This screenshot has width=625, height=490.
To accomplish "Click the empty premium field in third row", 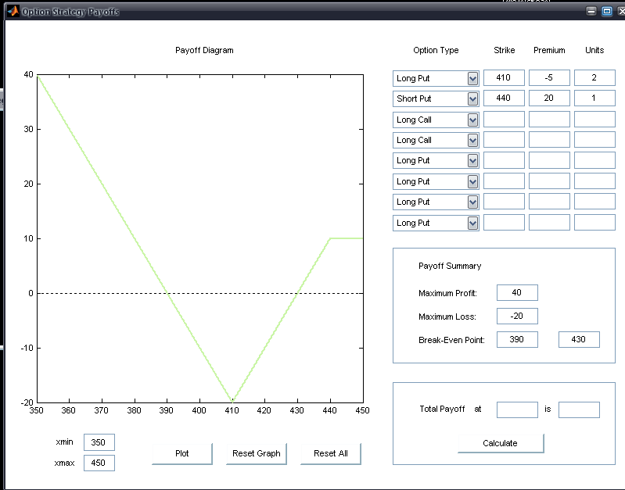I will click(549, 119).
